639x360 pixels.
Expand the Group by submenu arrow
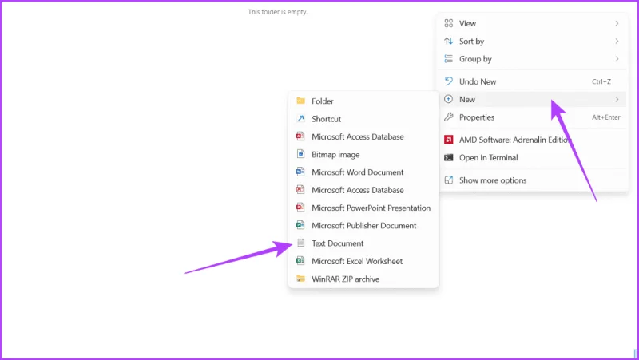pos(617,59)
